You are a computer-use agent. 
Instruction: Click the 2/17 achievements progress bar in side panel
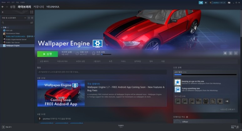205,75
